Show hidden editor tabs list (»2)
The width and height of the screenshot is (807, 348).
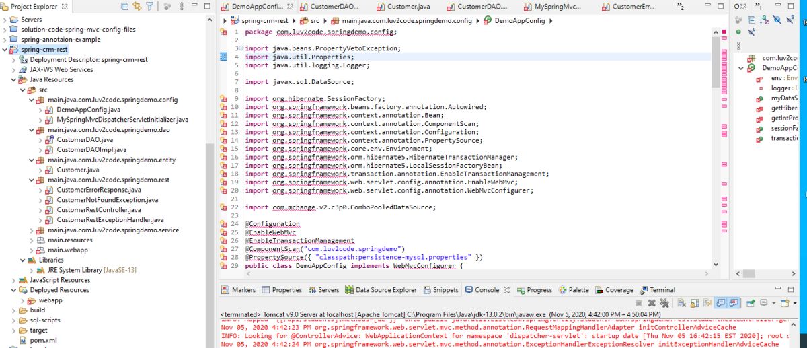[x=681, y=7]
